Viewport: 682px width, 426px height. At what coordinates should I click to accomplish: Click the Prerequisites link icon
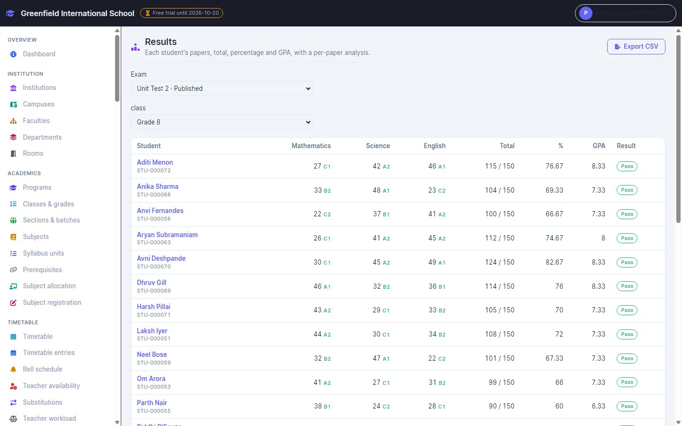pos(13,270)
